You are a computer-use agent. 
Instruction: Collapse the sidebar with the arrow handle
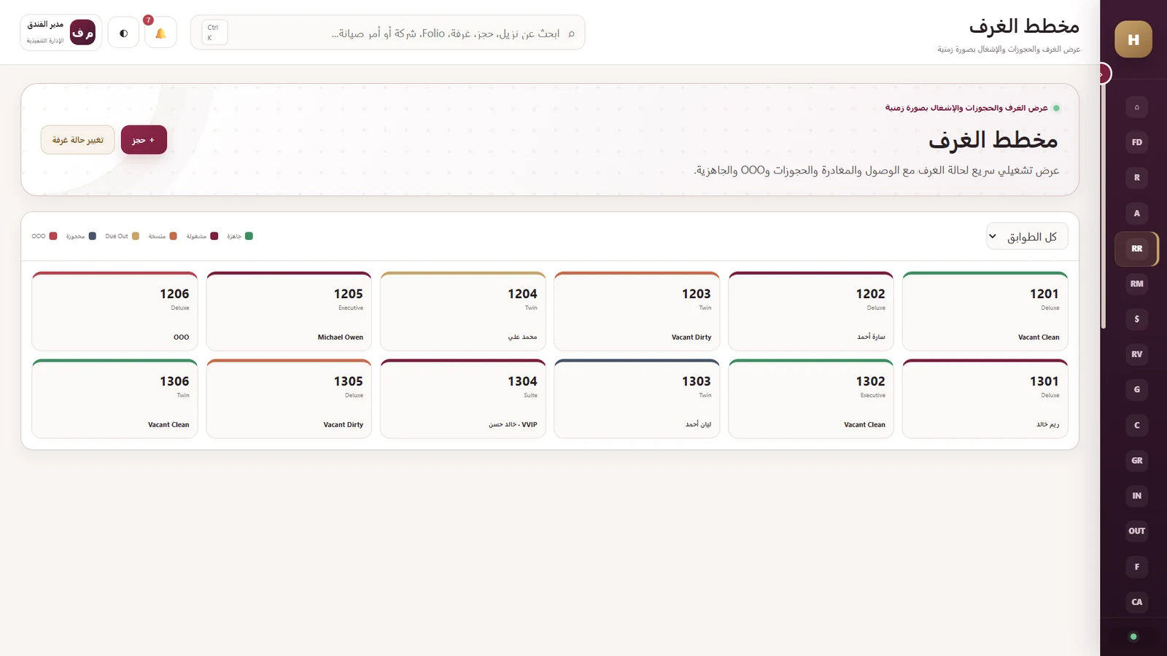[1103, 74]
